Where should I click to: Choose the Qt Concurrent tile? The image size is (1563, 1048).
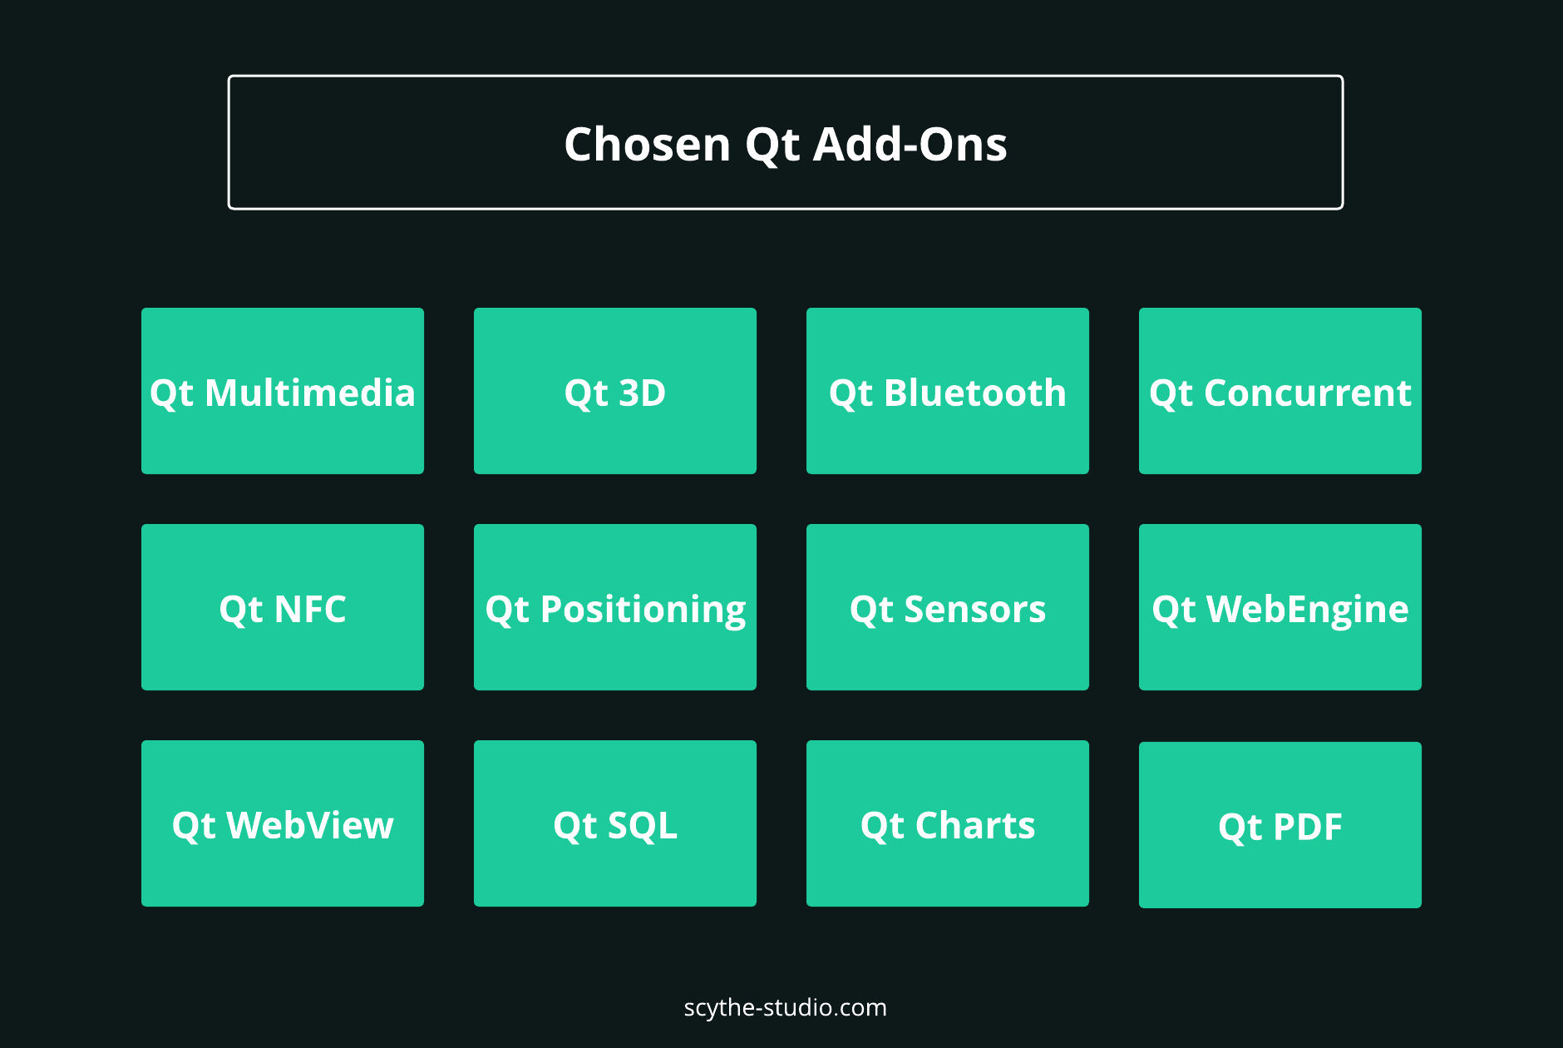[1280, 391]
